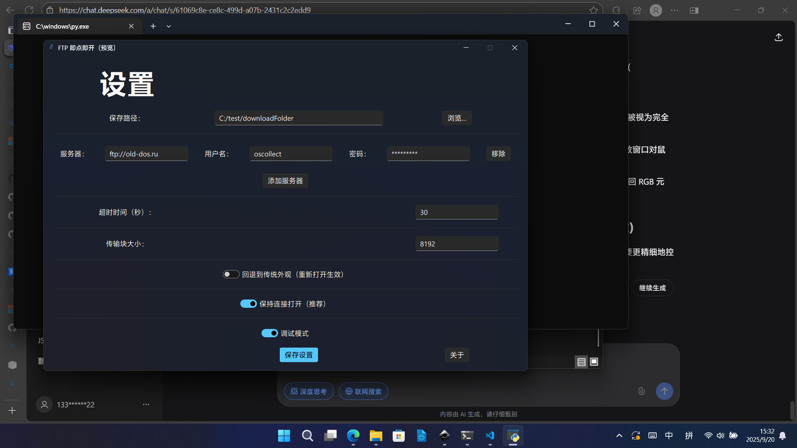Open new tab in terminal window
This screenshot has width=797, height=448.
[x=153, y=26]
